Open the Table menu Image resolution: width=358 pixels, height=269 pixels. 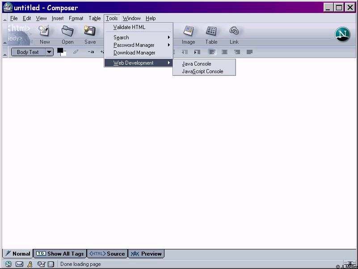[94, 18]
